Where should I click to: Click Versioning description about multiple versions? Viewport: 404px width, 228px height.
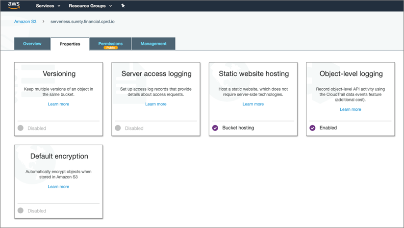(58, 92)
